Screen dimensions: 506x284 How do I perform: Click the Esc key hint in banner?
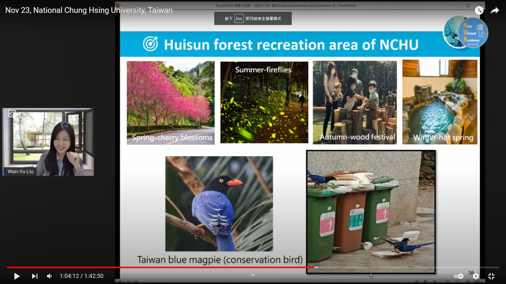(239, 19)
